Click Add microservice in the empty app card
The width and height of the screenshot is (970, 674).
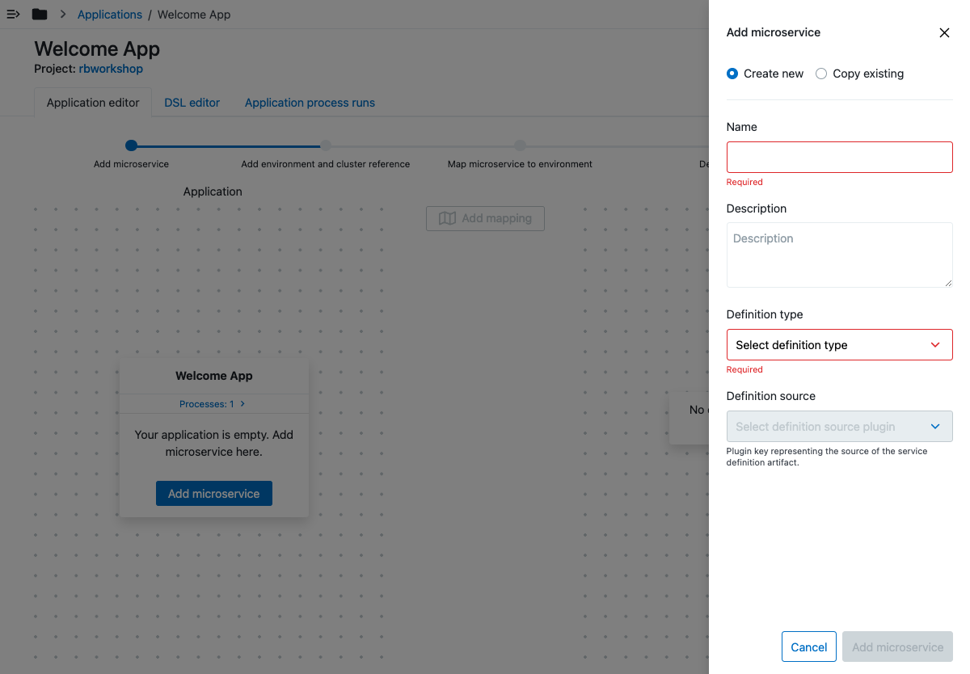pos(213,493)
